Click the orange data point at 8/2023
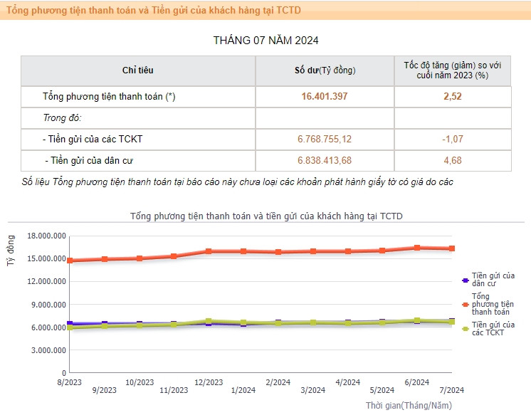The image size is (531, 420). 70,261
